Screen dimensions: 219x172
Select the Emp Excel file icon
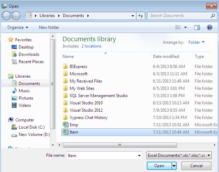click(65, 124)
